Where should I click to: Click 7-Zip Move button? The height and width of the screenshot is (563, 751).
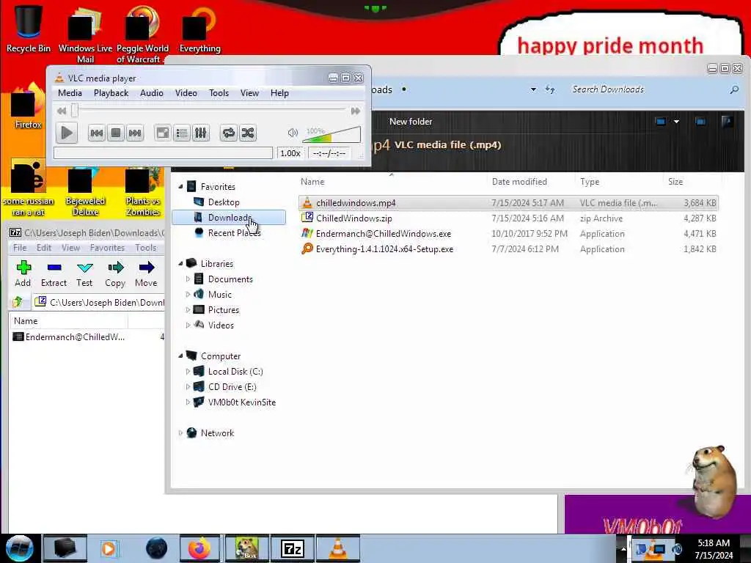pyautogui.click(x=146, y=274)
